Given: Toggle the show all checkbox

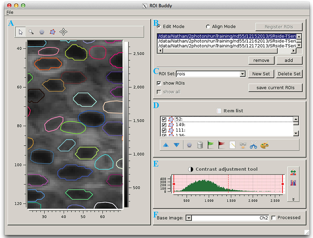Looking at the screenshot, I should (x=159, y=92).
